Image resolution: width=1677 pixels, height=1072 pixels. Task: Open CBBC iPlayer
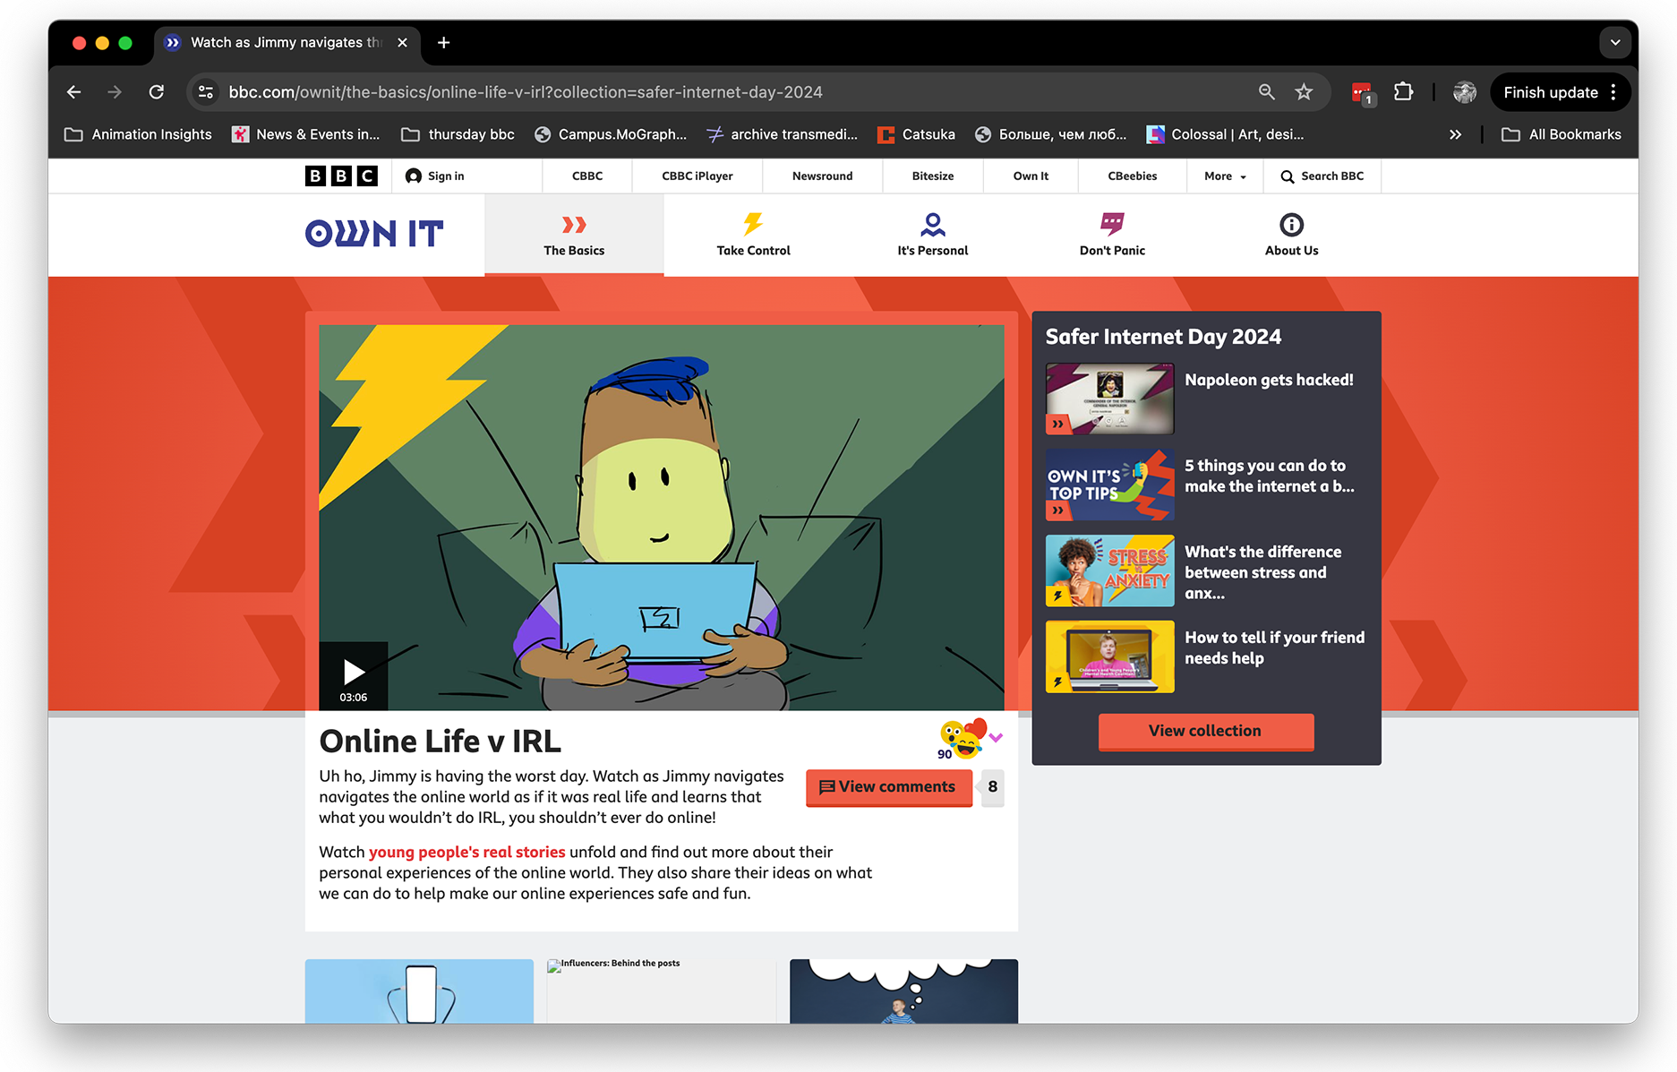coord(697,176)
